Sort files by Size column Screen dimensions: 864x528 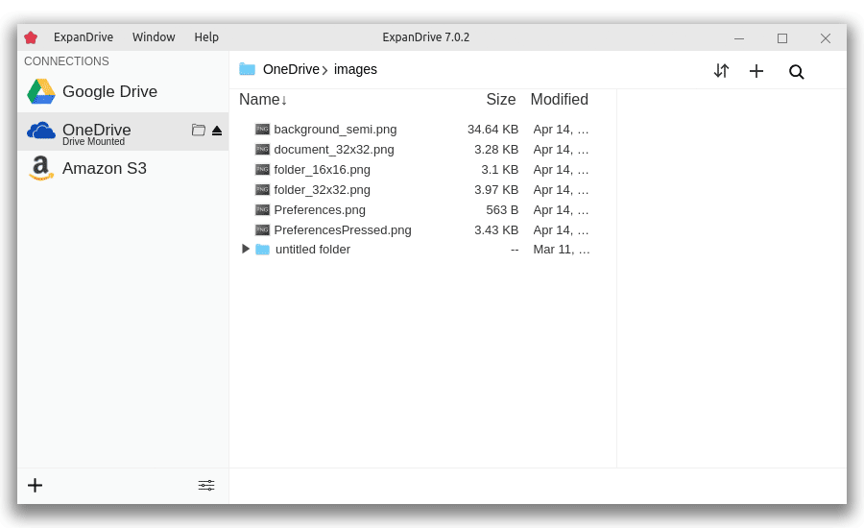click(x=500, y=100)
